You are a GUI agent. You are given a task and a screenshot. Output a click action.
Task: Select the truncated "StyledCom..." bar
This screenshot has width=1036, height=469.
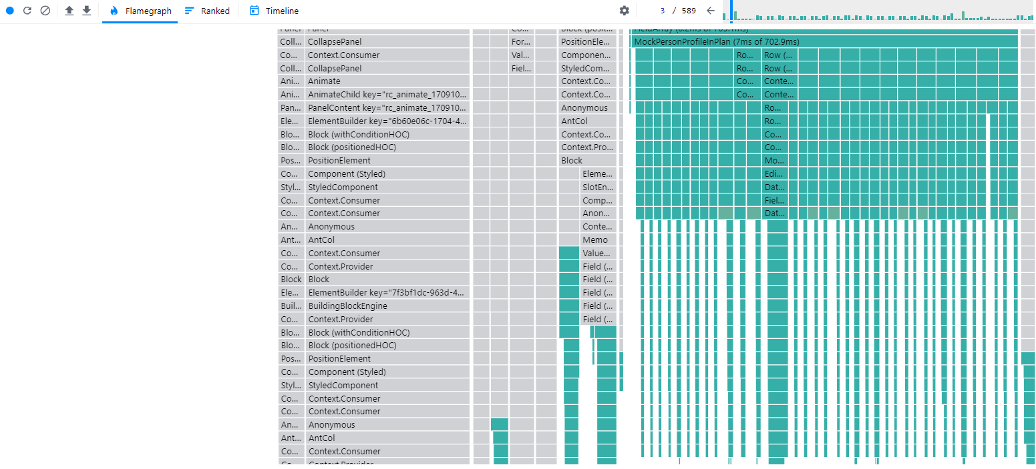(586, 69)
